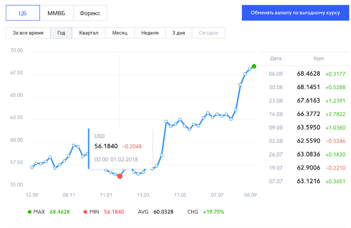This screenshot has width=351, height=228.
Task: Show chart За все время
Action: click(28, 33)
